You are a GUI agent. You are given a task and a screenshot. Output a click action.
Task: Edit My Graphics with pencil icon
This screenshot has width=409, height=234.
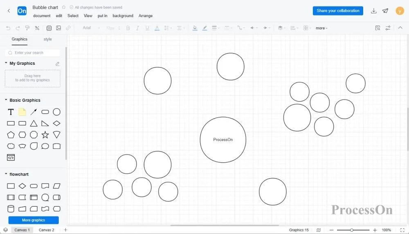point(57,64)
